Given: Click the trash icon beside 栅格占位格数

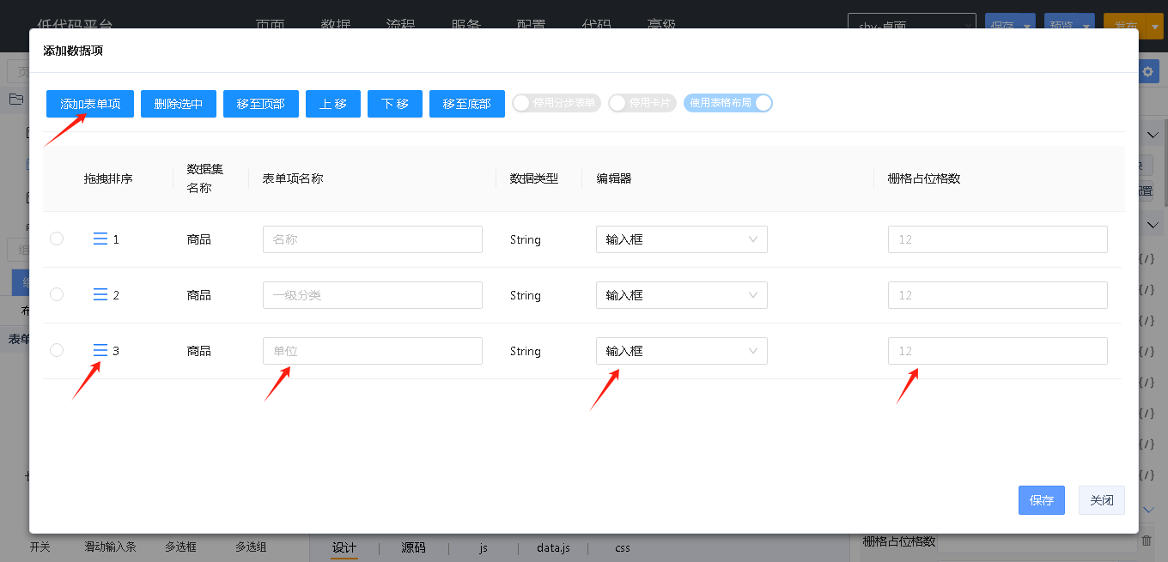Looking at the screenshot, I should click(1146, 541).
